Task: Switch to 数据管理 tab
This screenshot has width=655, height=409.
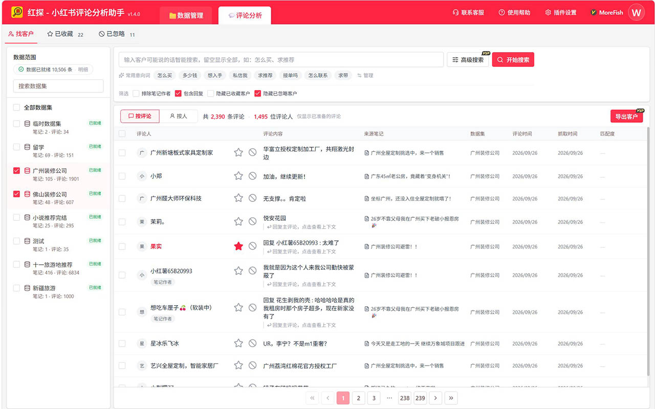Action: point(186,15)
